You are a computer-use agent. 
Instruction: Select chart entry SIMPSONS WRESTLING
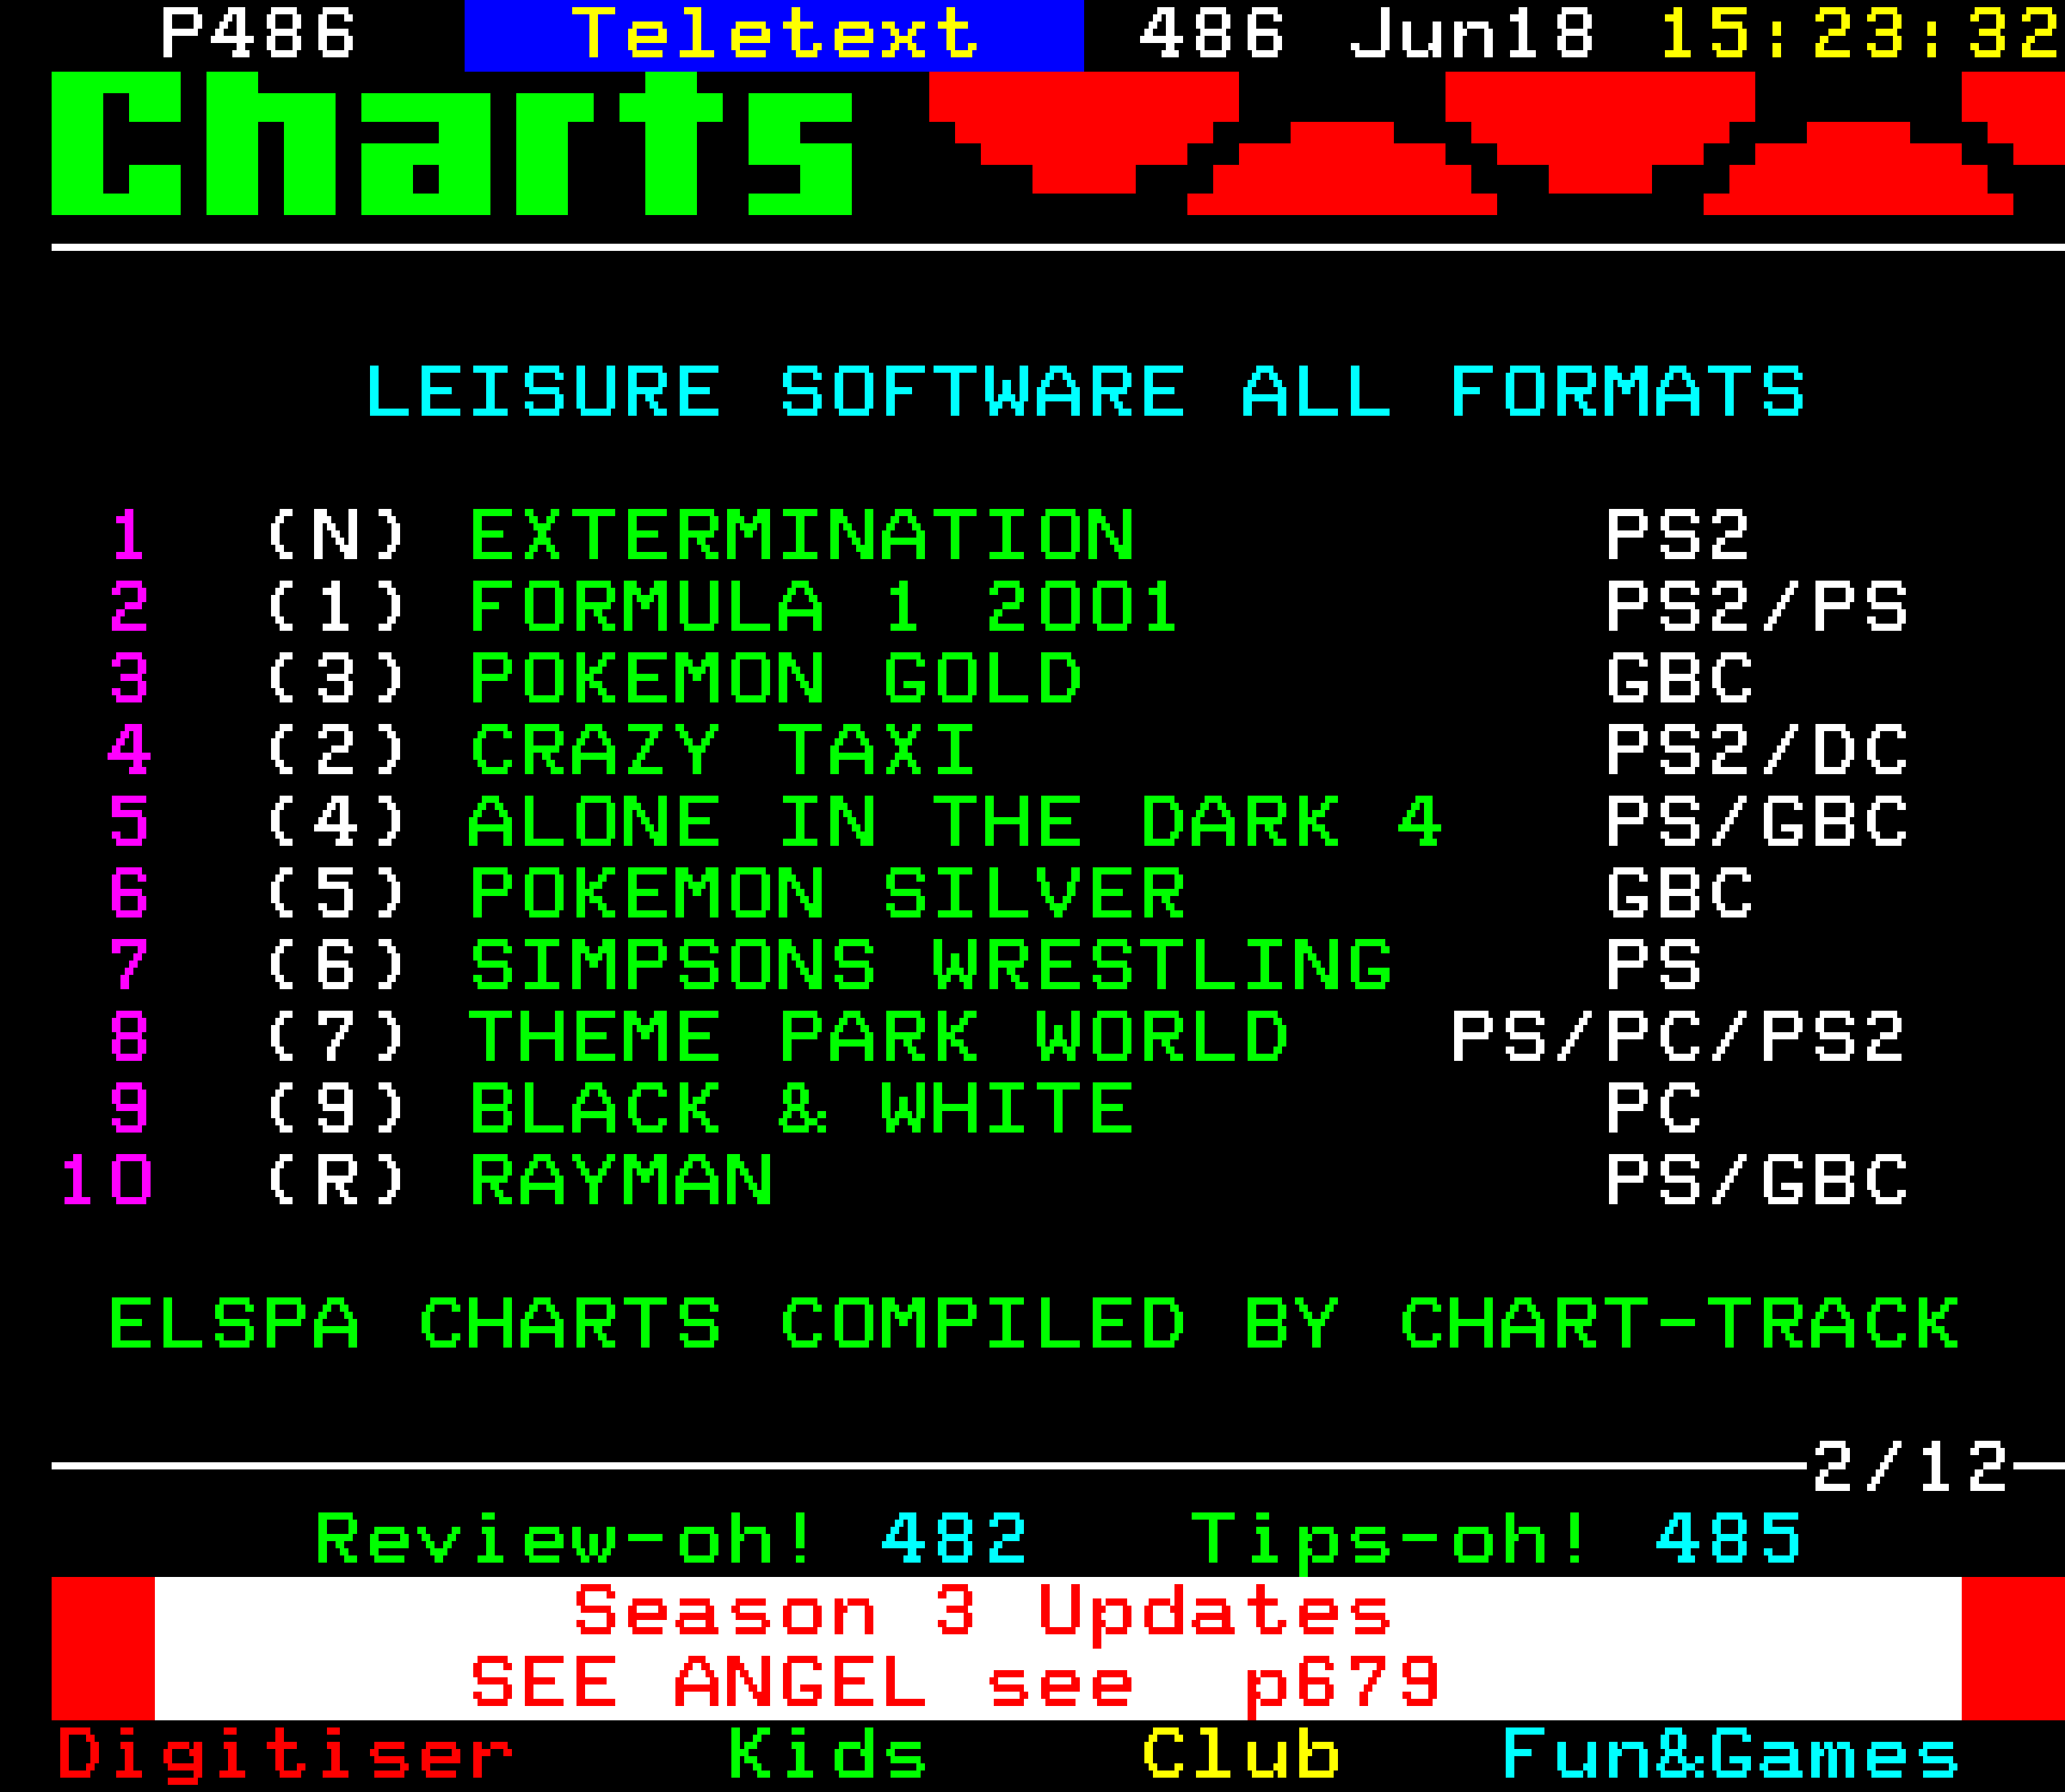point(931,965)
